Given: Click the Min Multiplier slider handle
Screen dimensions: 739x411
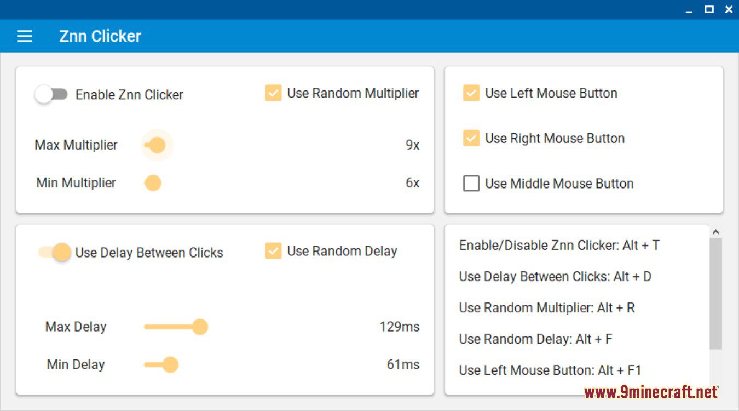Looking at the screenshot, I should 153,183.
